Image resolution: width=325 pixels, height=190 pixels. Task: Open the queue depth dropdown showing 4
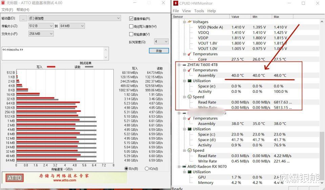click(x=161, y=41)
